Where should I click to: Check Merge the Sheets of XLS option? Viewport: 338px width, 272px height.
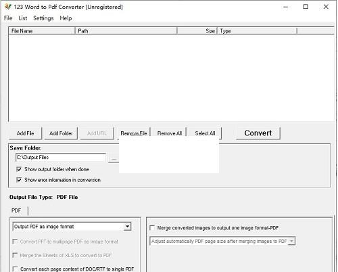[15, 255]
